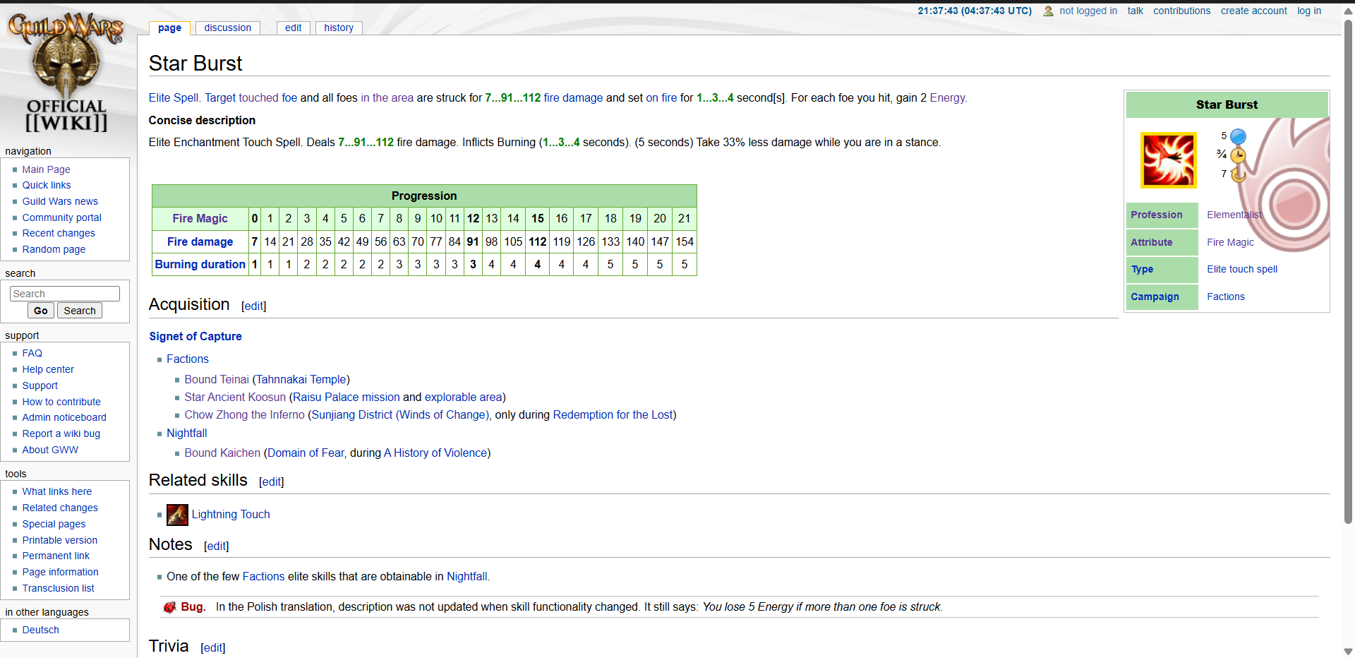The width and height of the screenshot is (1355, 658).
Task: Click the Elite Spell link in description
Action: point(174,98)
